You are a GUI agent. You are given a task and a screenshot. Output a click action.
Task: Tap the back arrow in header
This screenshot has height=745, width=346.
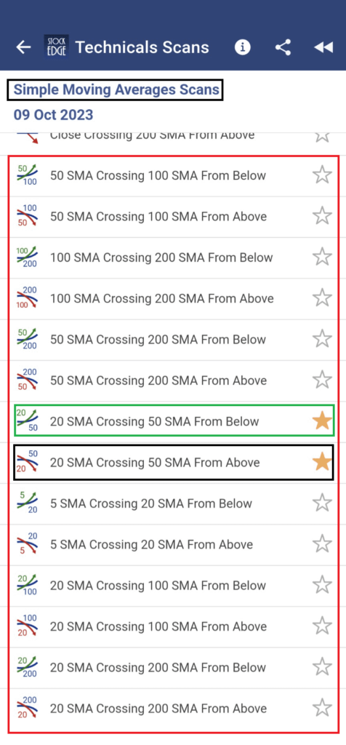(23, 47)
